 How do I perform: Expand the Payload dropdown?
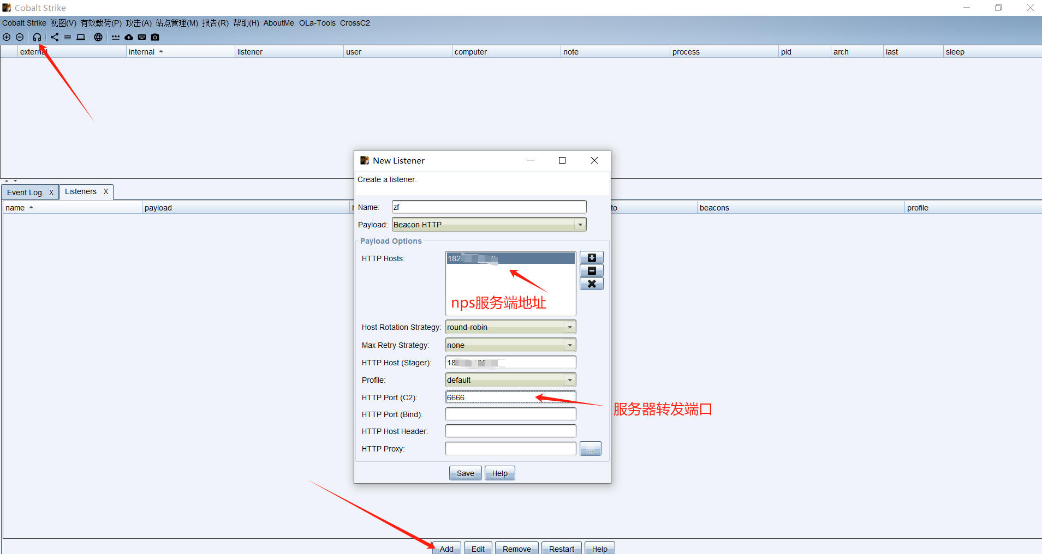coord(580,225)
